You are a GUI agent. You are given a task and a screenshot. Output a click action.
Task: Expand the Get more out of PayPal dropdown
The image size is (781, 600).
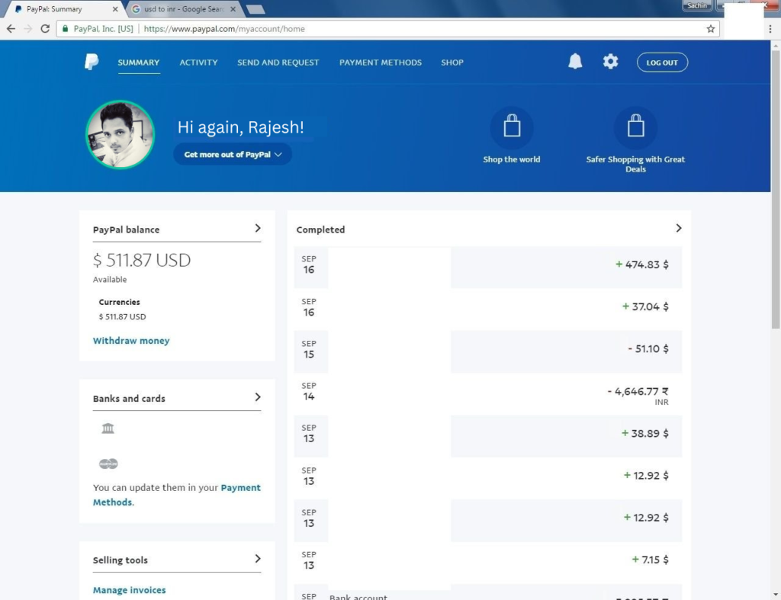click(x=233, y=154)
